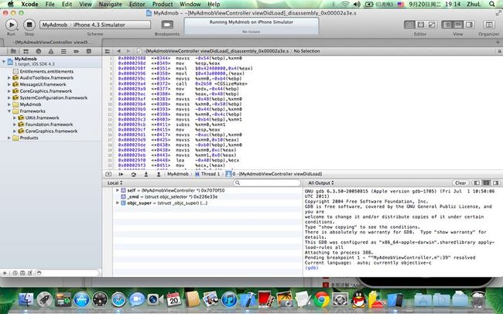The width and height of the screenshot is (503, 314).
Task: Open the Navigate menu
Action: [111, 4]
